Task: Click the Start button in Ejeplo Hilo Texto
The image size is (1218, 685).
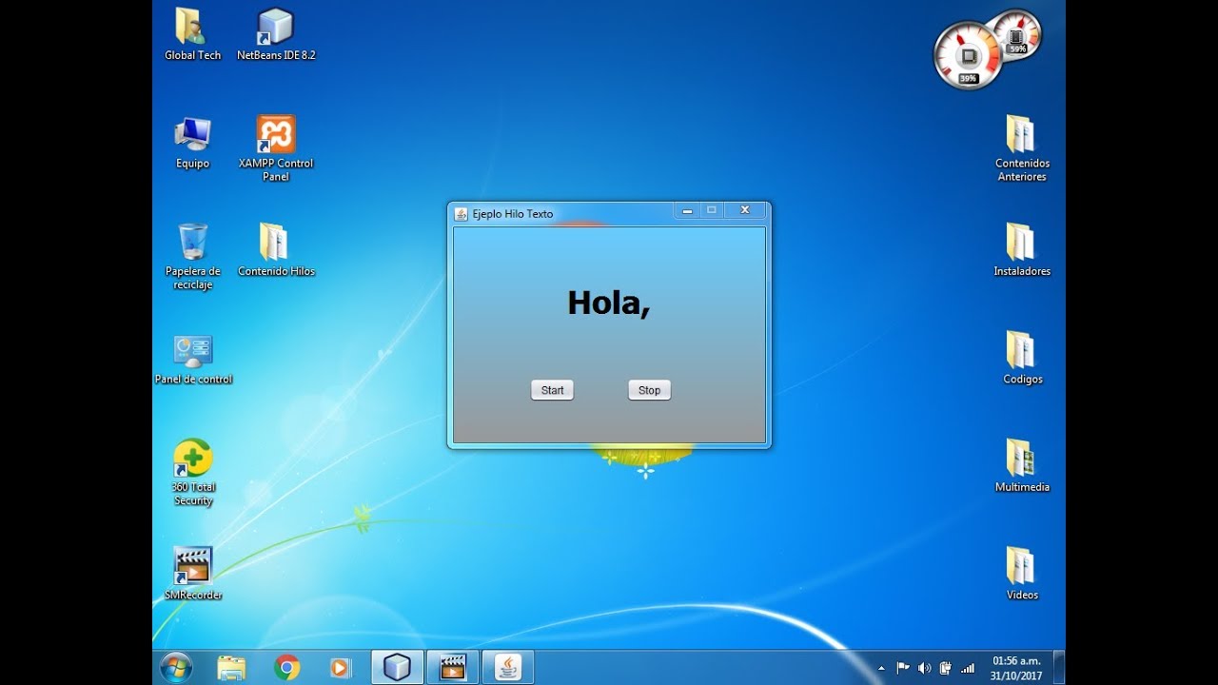Action: [x=552, y=390]
